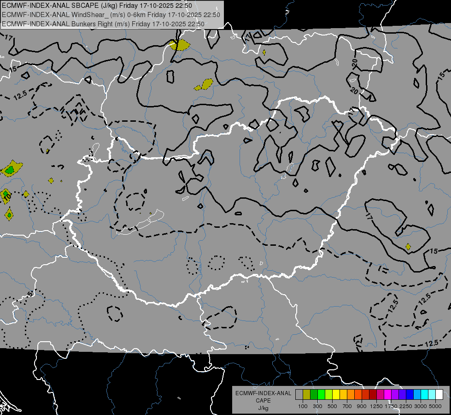Pick the white legend swatch
The height and width of the screenshot is (415, 451).
tap(439, 395)
